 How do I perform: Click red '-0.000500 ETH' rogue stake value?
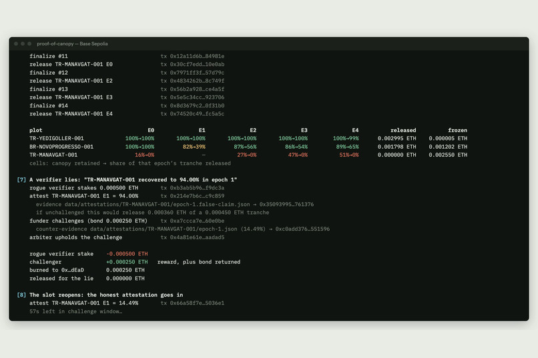[127, 254]
